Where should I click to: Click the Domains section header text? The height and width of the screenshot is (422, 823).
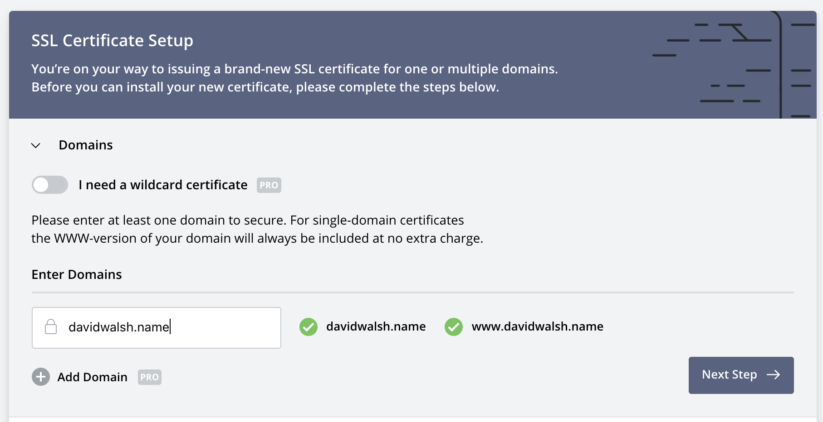pos(86,145)
